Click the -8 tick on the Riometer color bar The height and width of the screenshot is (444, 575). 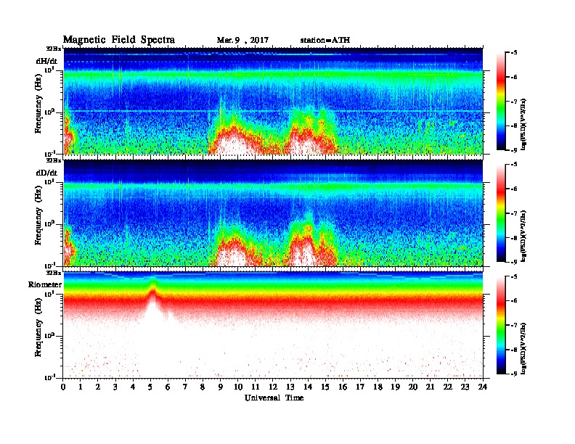(514, 350)
